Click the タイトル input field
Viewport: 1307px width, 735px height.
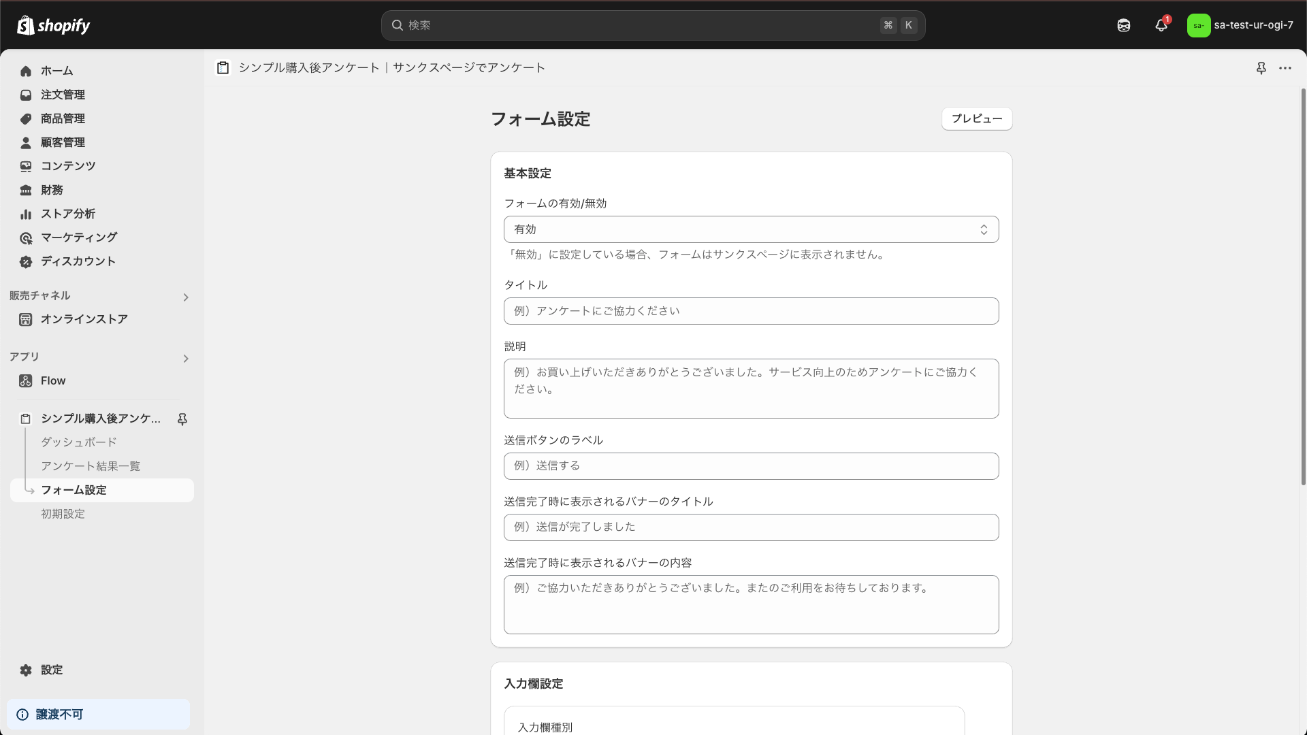coord(751,311)
